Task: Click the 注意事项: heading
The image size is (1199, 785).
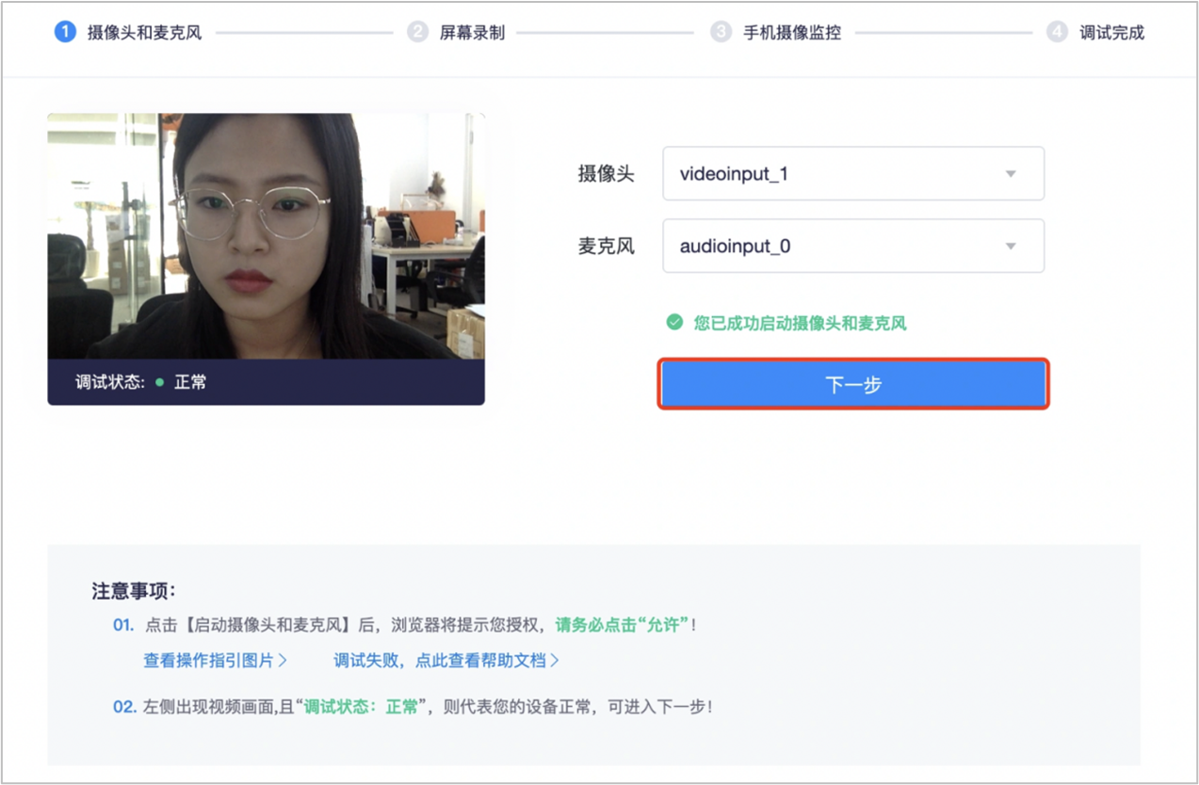Action: pos(134,591)
